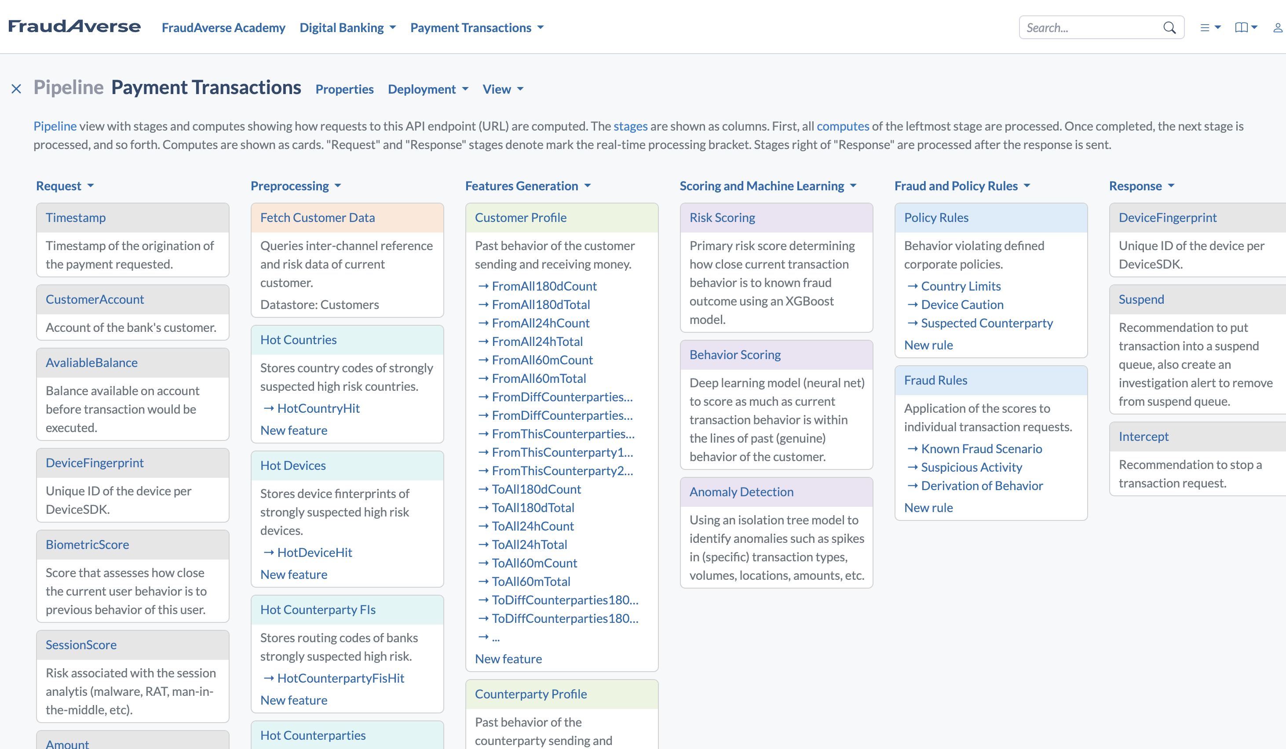1286x749 pixels.
Task: Open the Anomaly Detection compute
Action: (742, 491)
